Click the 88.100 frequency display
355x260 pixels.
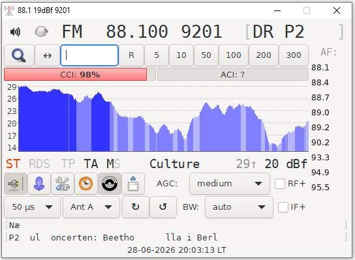click(137, 32)
